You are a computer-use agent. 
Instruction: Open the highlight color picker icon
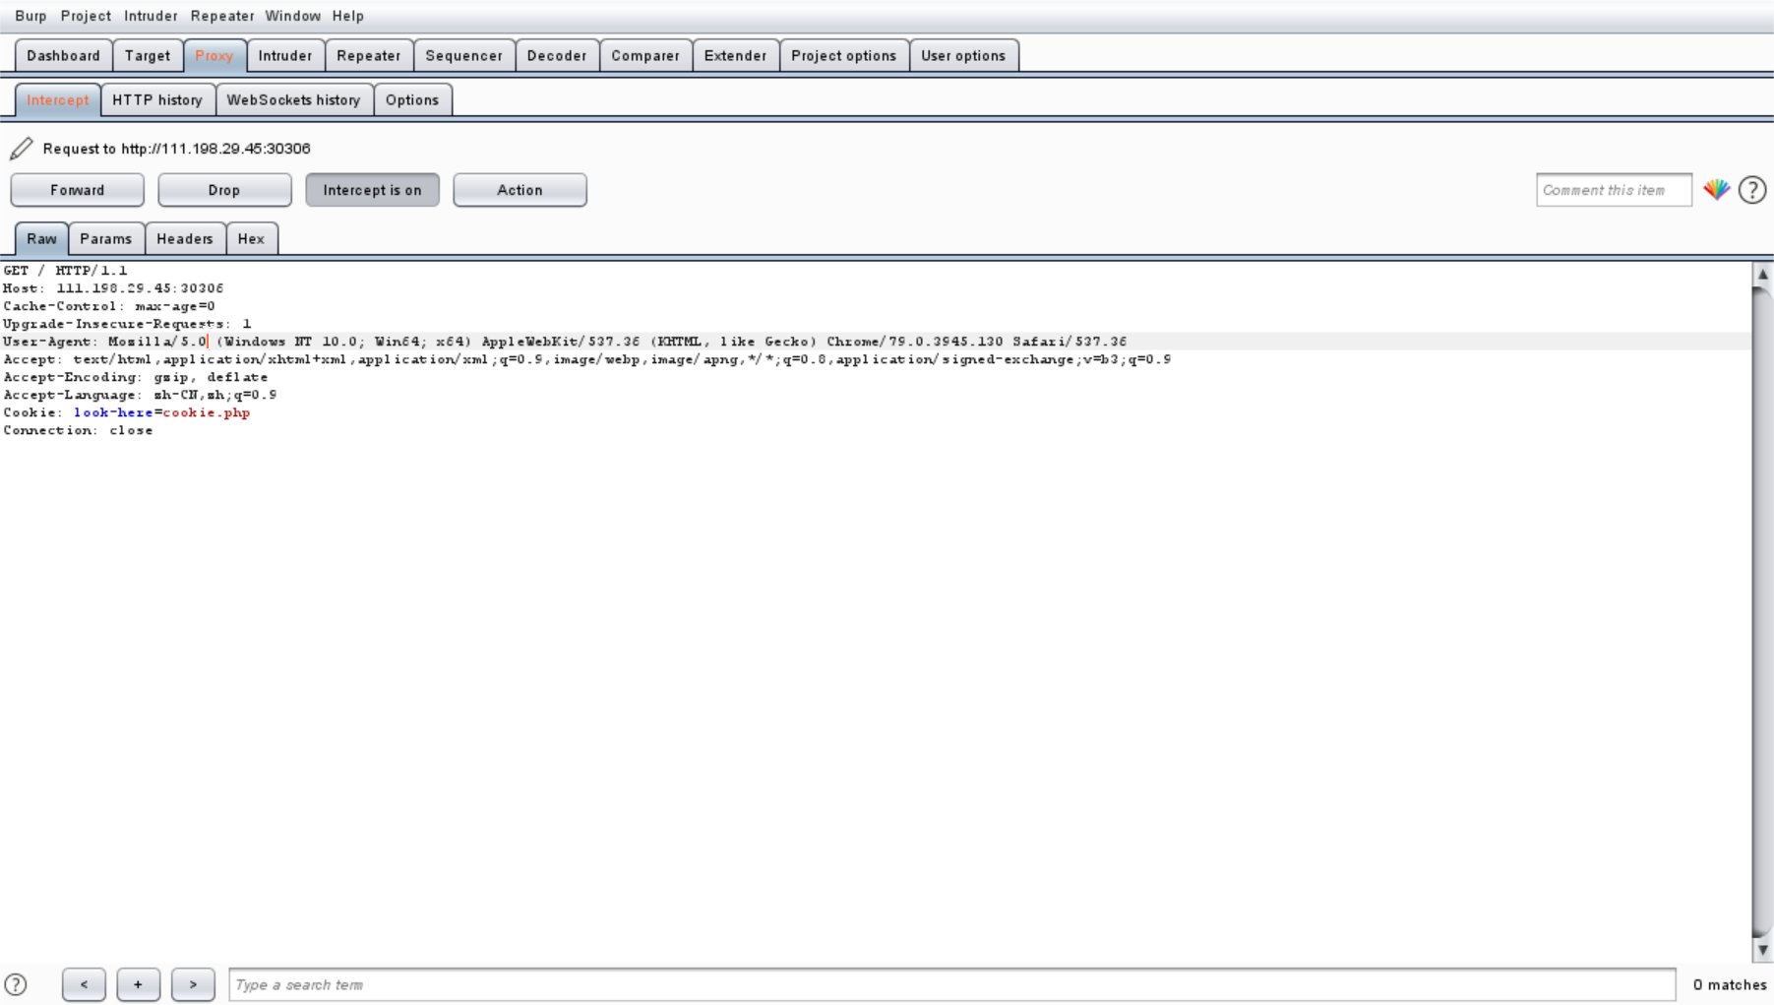tap(1717, 190)
